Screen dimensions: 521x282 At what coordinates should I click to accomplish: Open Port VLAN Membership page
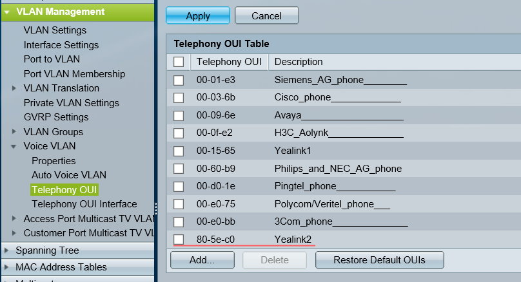point(74,74)
